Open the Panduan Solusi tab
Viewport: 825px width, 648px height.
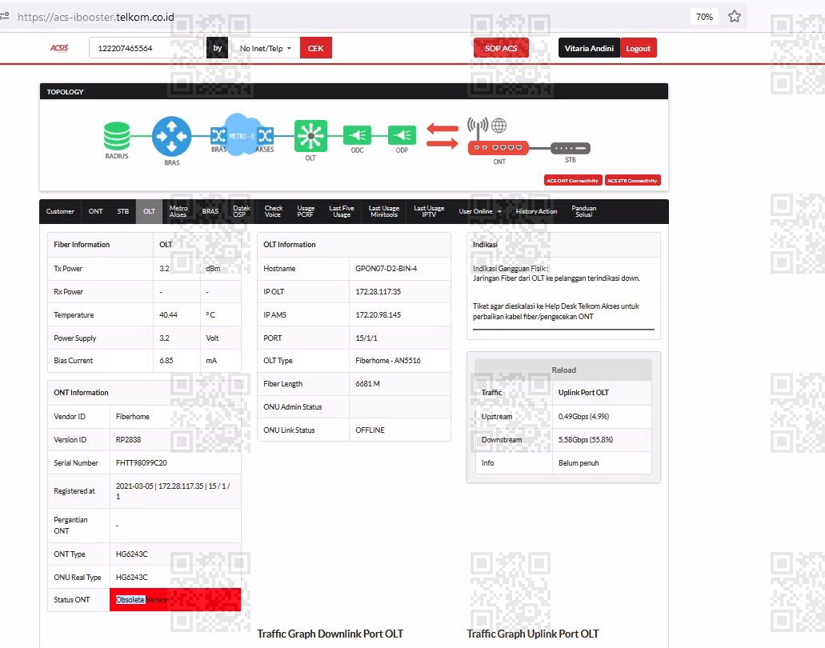point(583,211)
